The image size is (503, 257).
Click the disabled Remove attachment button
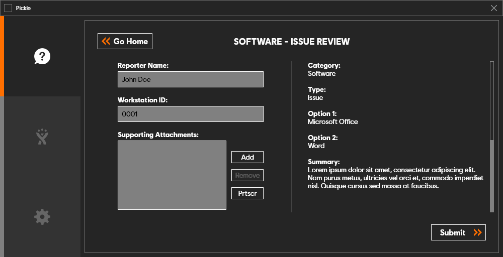pyautogui.click(x=247, y=175)
